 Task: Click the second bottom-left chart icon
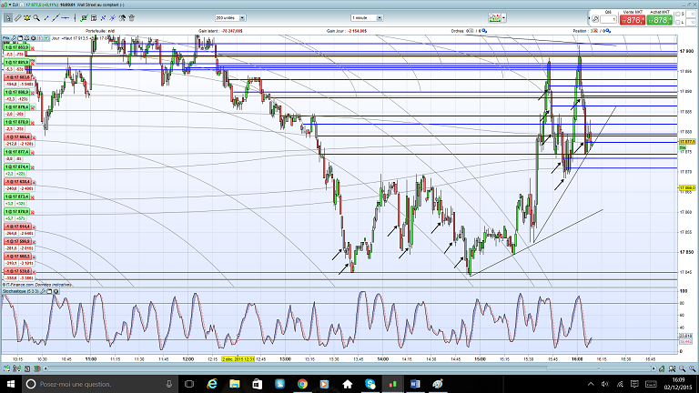(x=17, y=368)
